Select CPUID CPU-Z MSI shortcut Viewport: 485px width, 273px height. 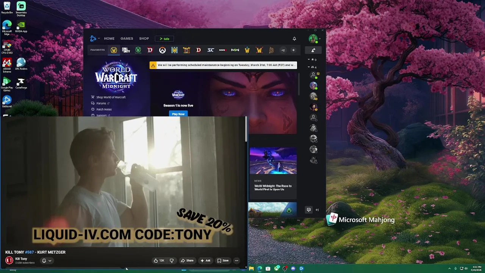coord(7,47)
